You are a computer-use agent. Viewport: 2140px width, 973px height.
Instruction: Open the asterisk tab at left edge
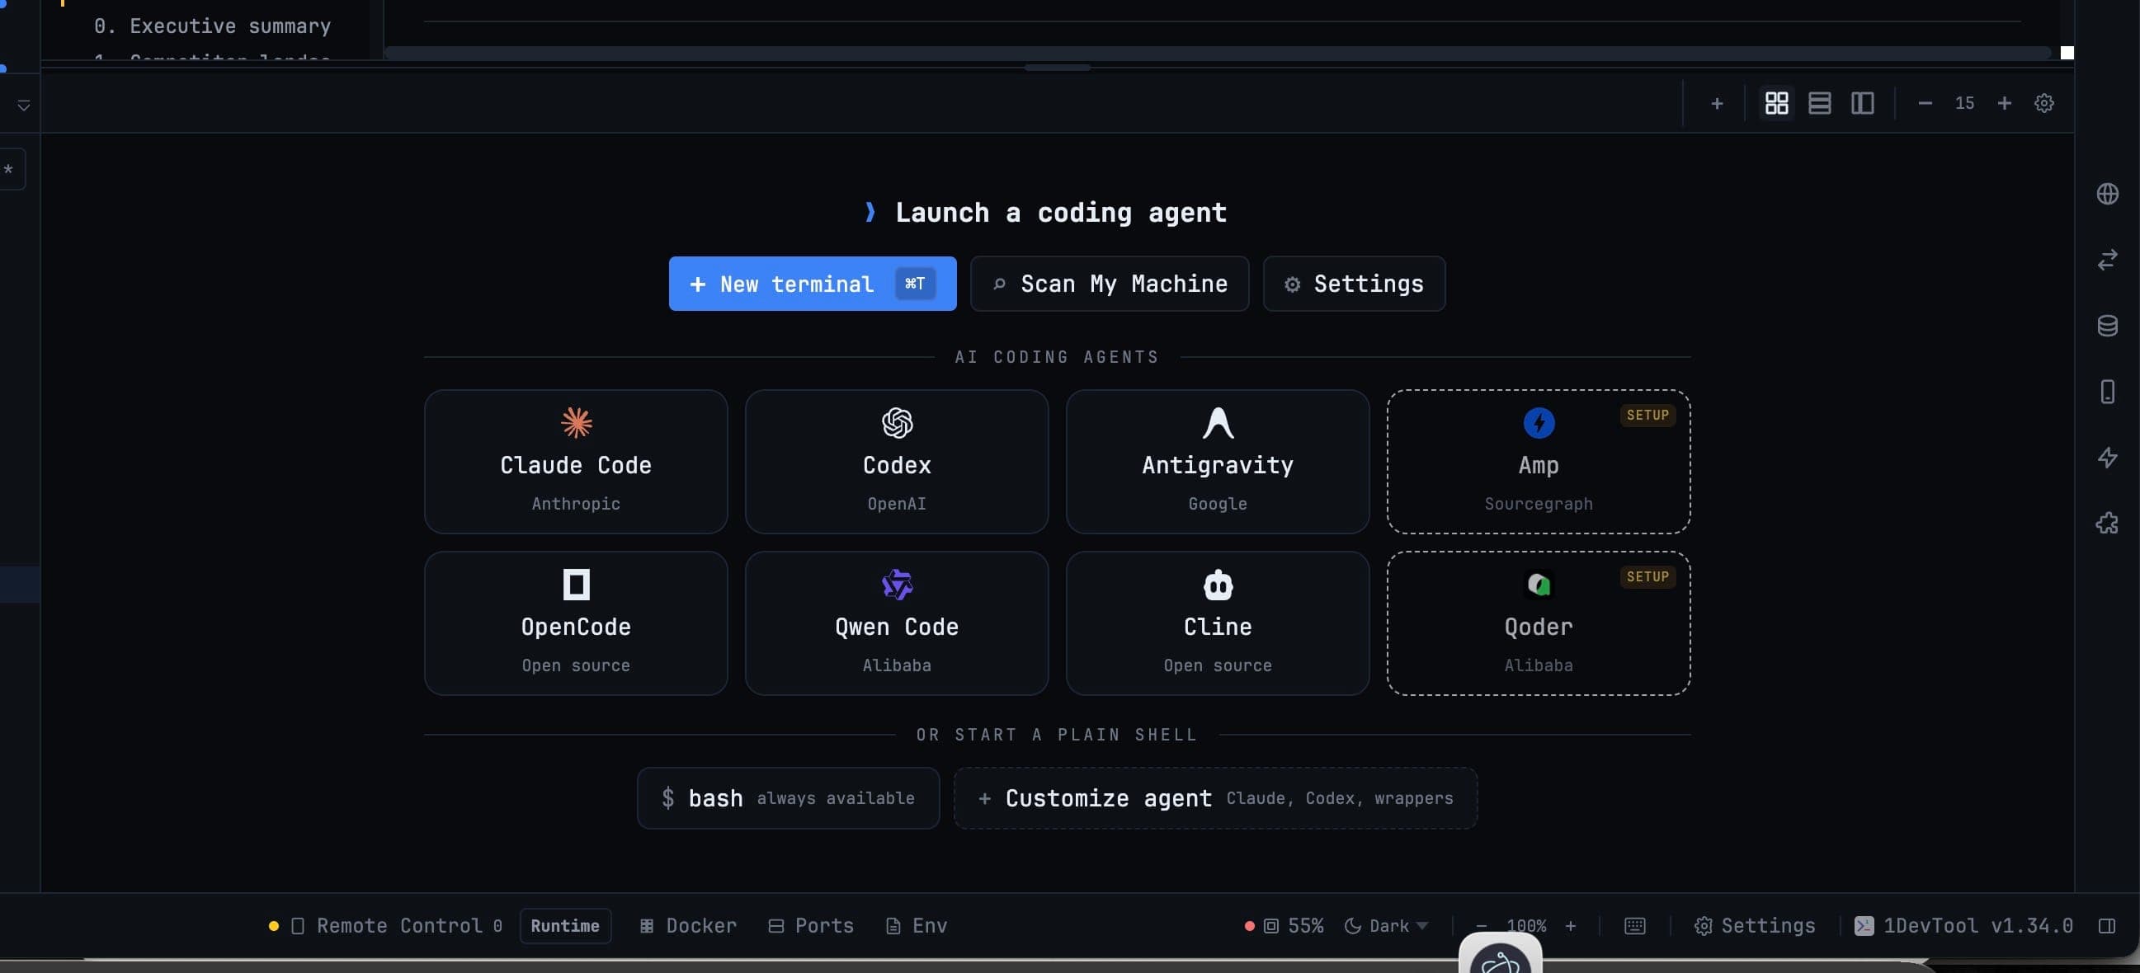10,169
